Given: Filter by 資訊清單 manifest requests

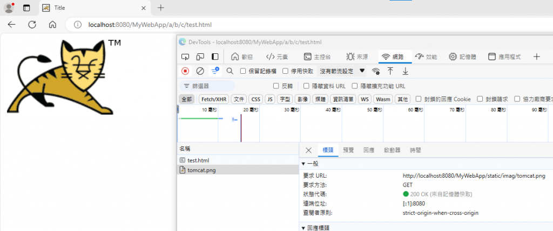Looking at the screenshot, I should coord(343,99).
